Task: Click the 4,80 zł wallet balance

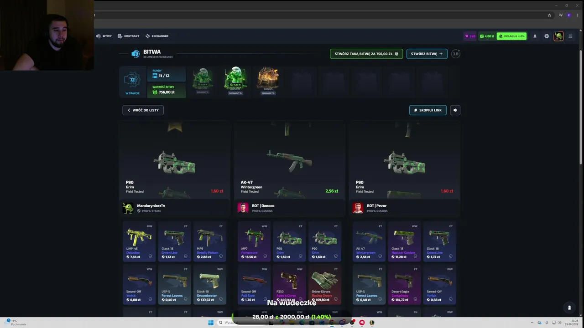Action: [x=487, y=36]
